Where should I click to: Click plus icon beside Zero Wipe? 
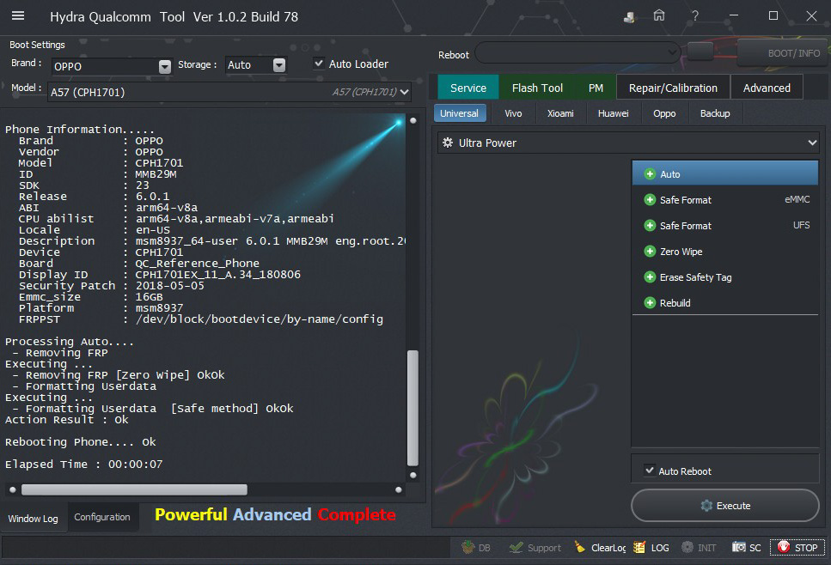point(650,251)
